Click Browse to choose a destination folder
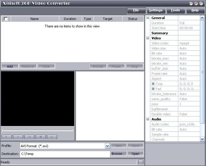The height and width of the screenshot is (166, 206). 118,154
